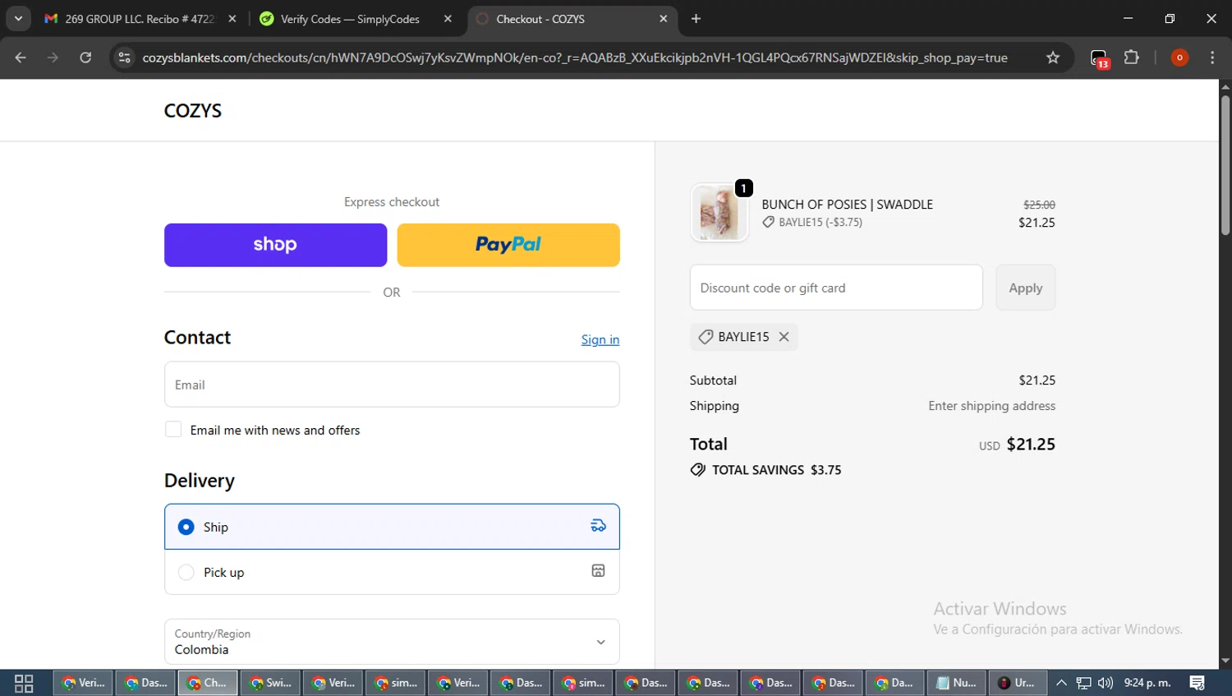Show hidden system tray icons

[x=1061, y=683]
